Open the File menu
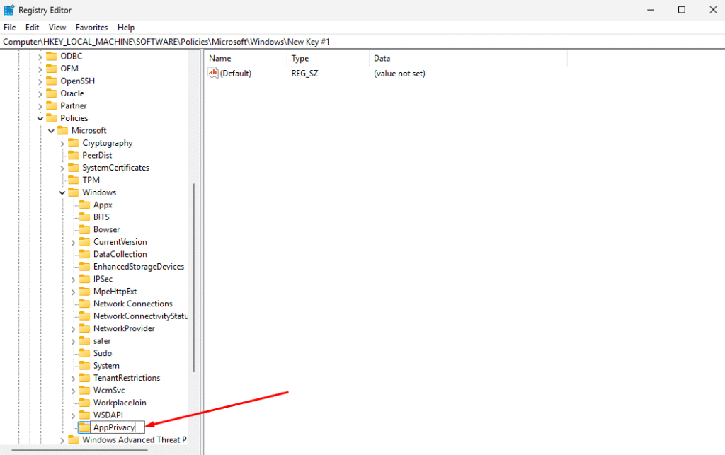The width and height of the screenshot is (725, 455). (10, 28)
